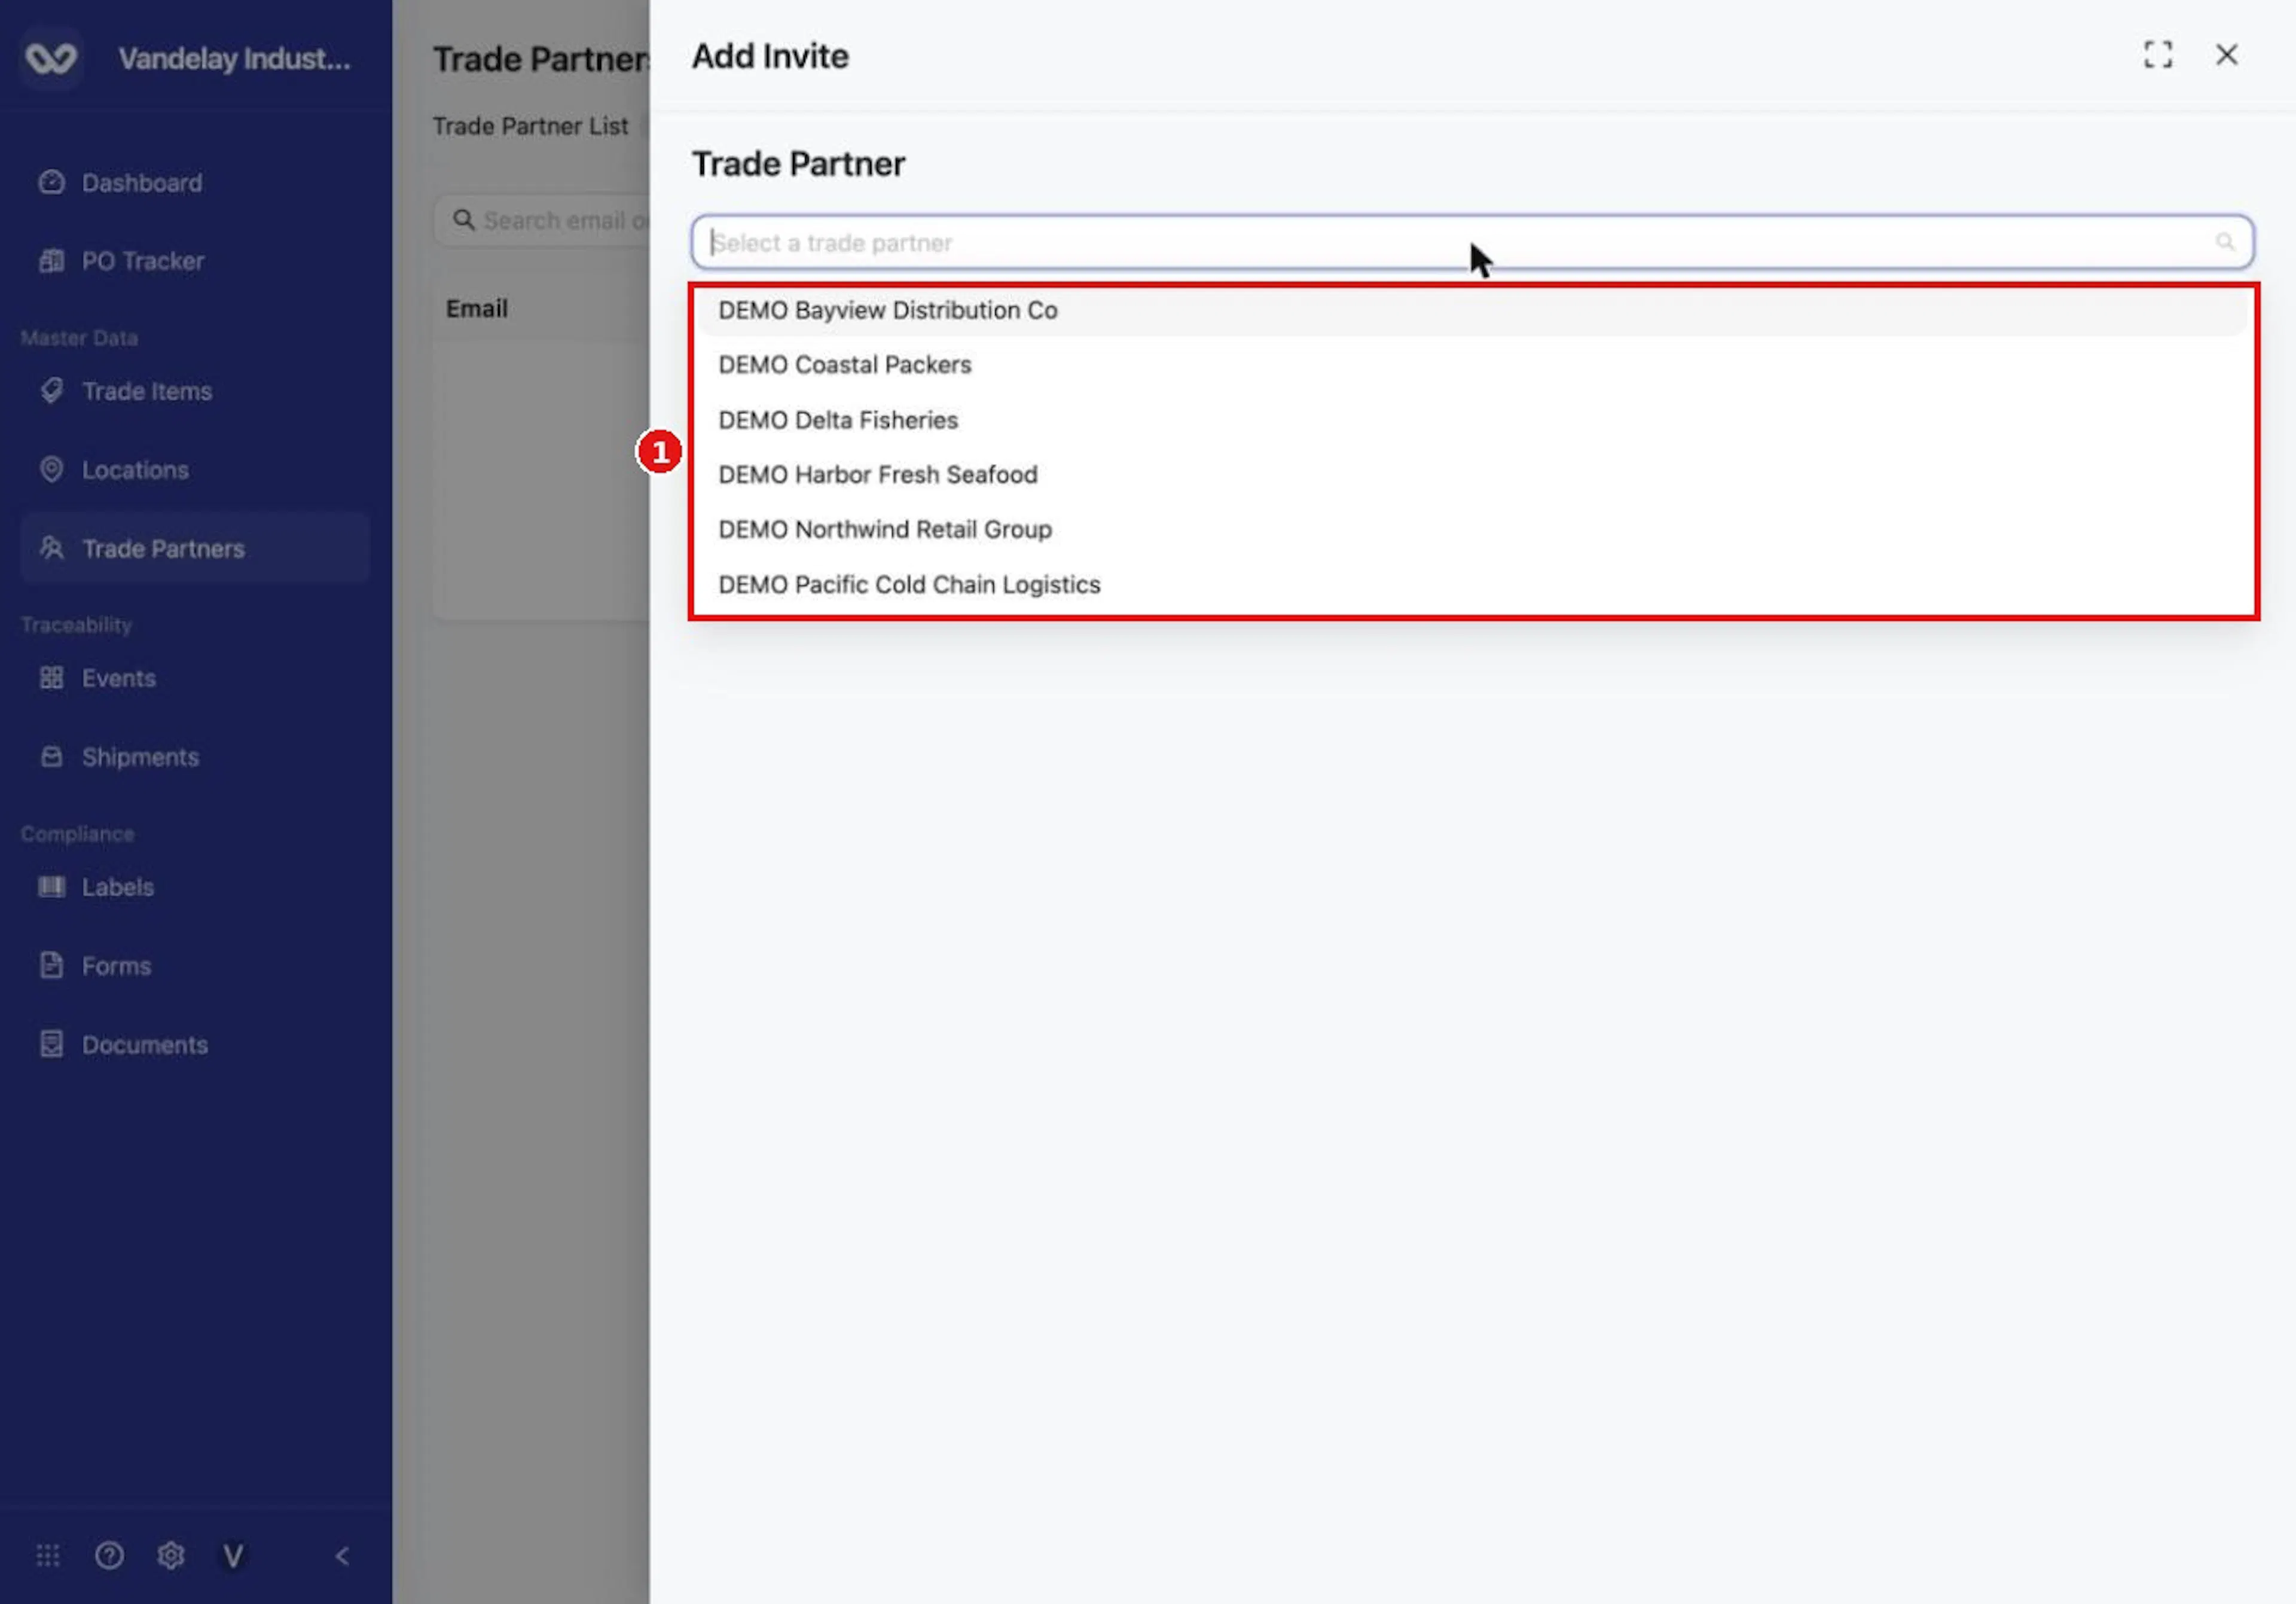Choose DEMO Delta Fisheries option
The width and height of the screenshot is (2296, 1604).
pyautogui.click(x=1472, y=420)
